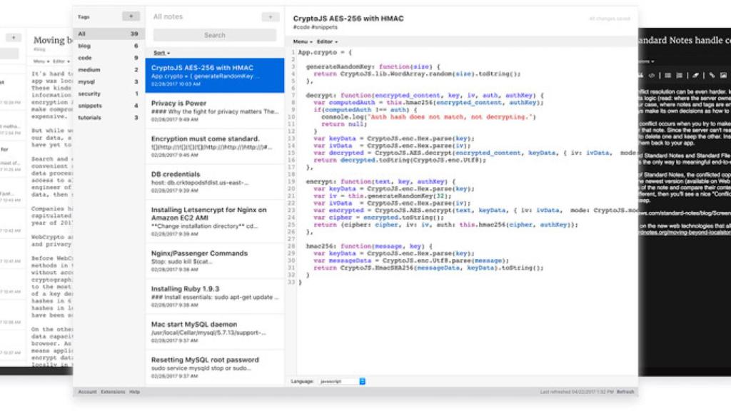This screenshot has height=411, width=731.
Task: Select the 'mysql' tag in sidebar
Action: pos(86,81)
